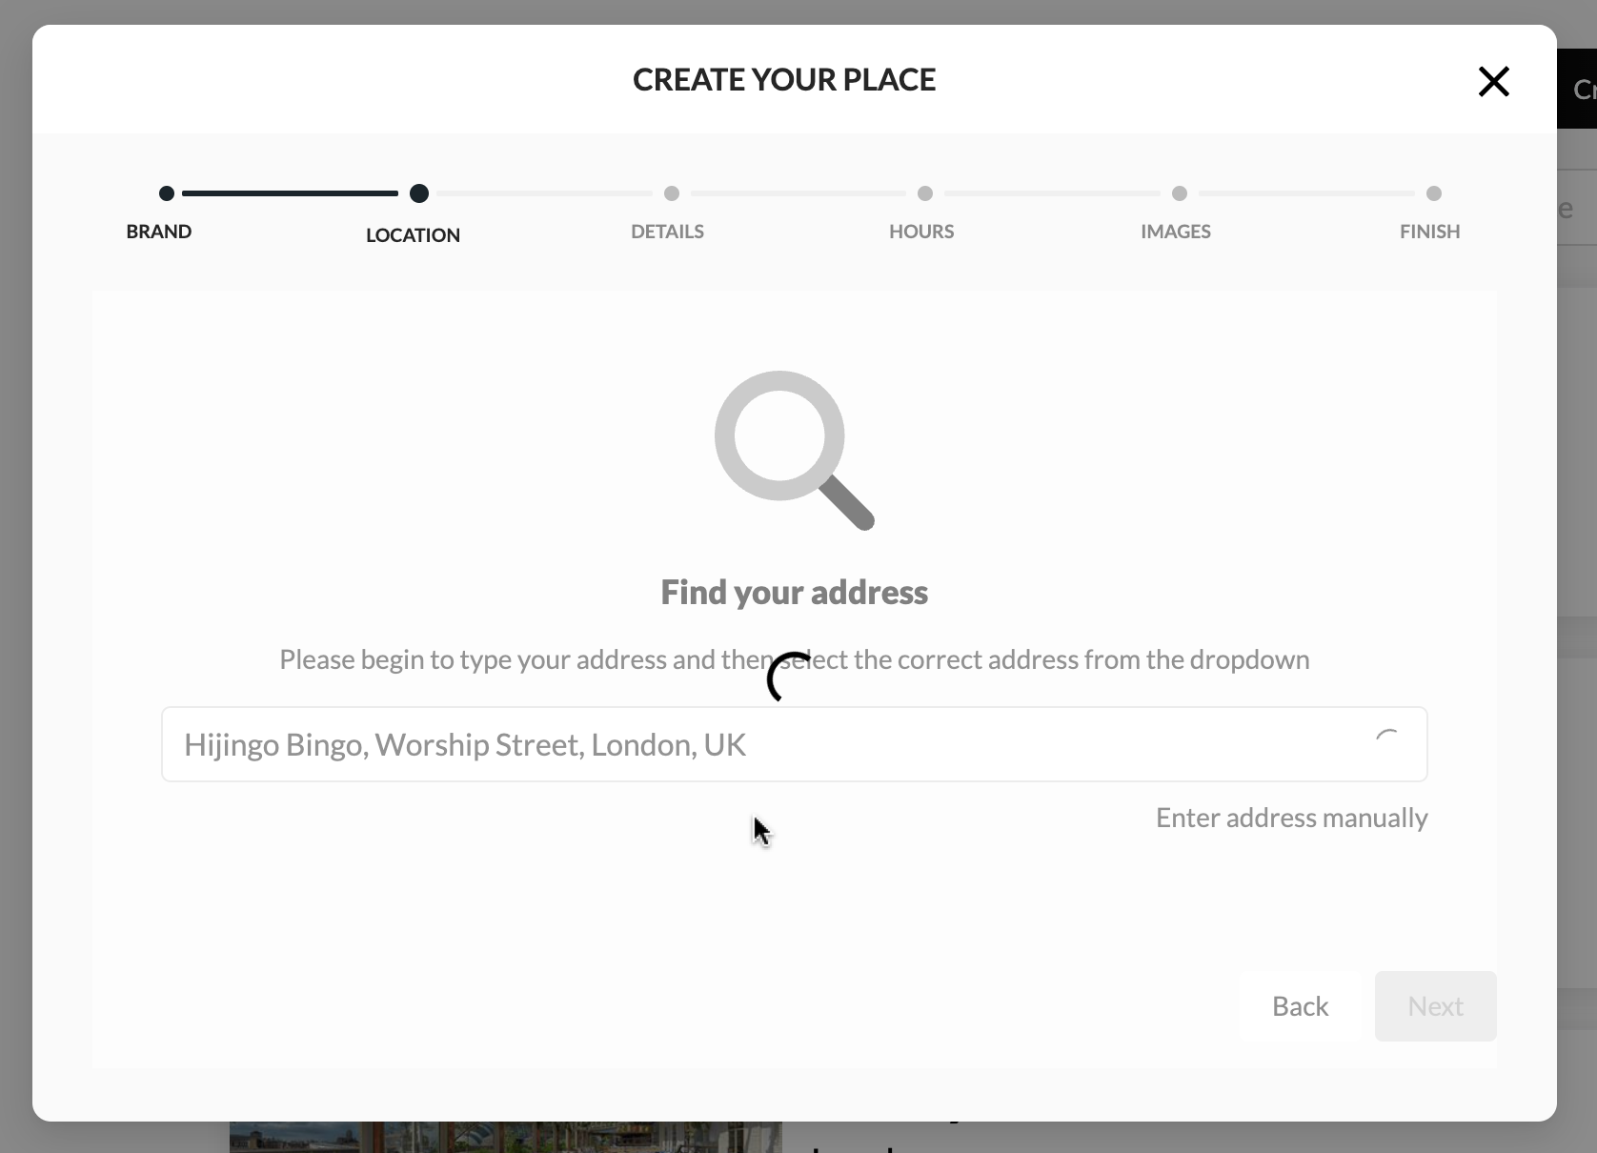Close the Create Your Place dialog

(x=1493, y=82)
